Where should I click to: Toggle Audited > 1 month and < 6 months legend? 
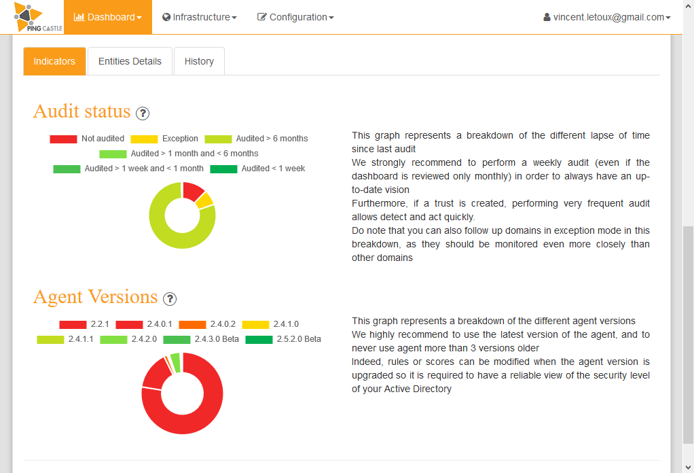[179, 154]
